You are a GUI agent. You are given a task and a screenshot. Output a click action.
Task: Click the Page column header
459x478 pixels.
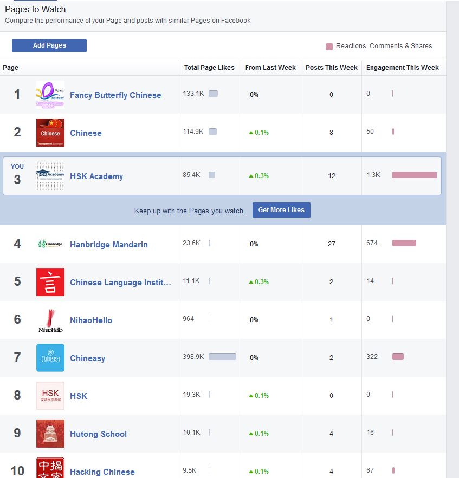(x=11, y=67)
